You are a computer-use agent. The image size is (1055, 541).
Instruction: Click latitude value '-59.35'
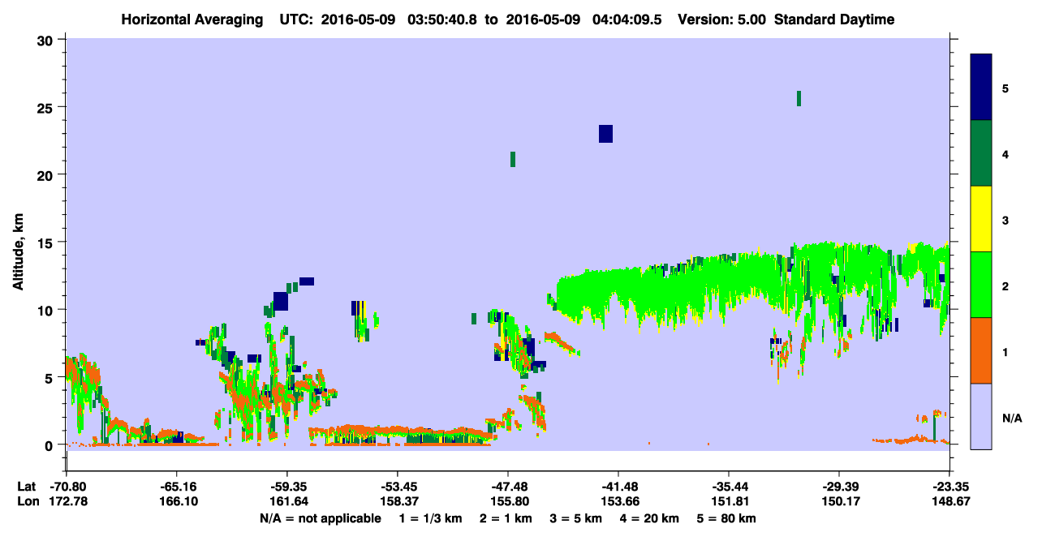pyautogui.click(x=287, y=487)
